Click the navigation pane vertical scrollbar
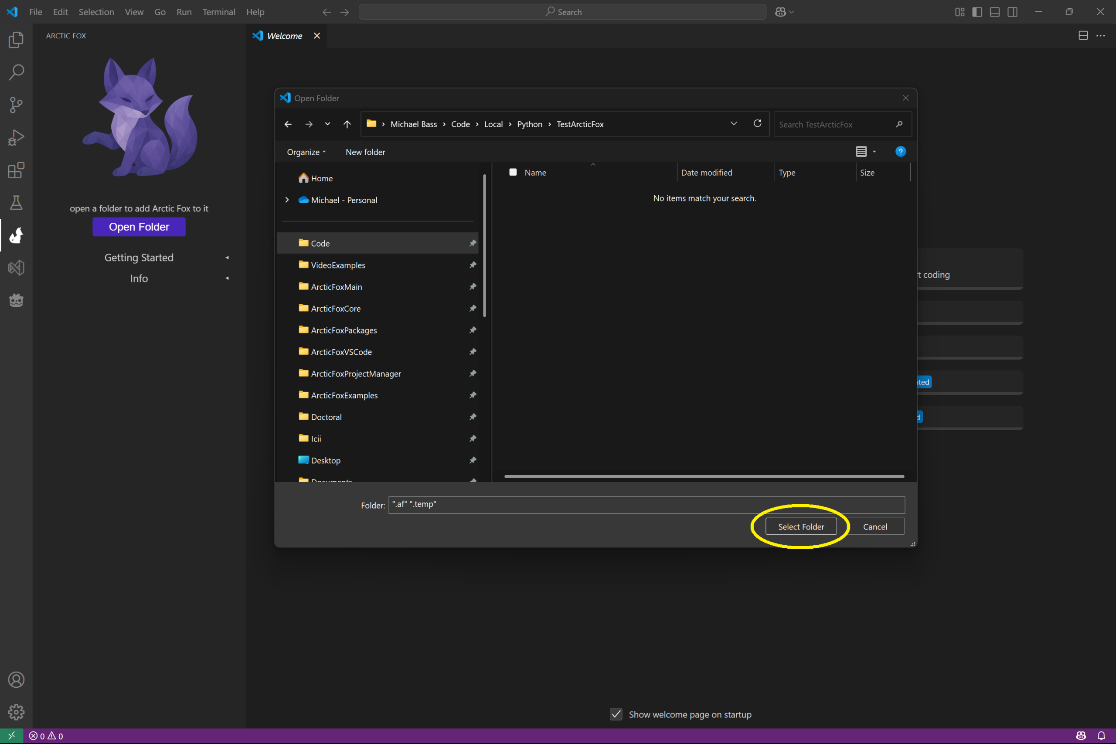The width and height of the screenshot is (1116, 744). tap(484, 245)
